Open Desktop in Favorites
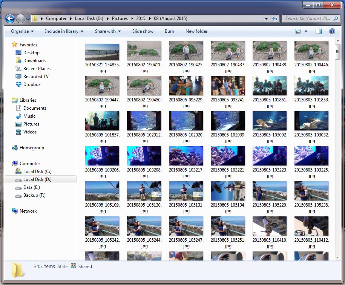 pos(31,52)
